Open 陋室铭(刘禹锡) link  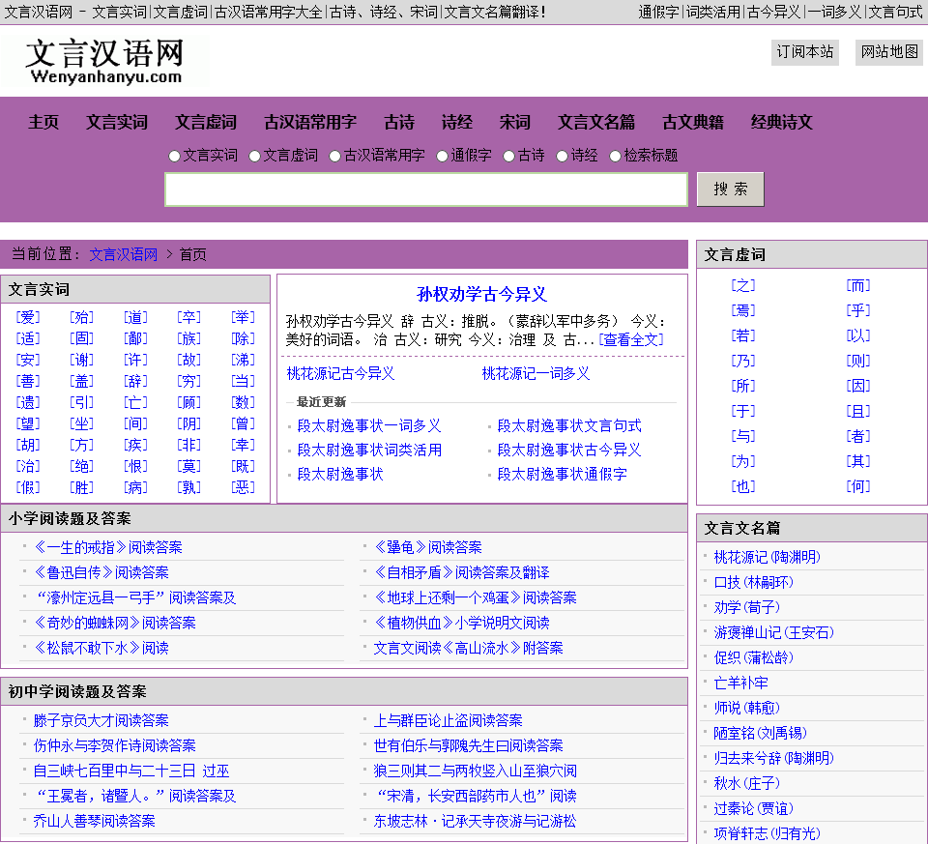(x=761, y=734)
